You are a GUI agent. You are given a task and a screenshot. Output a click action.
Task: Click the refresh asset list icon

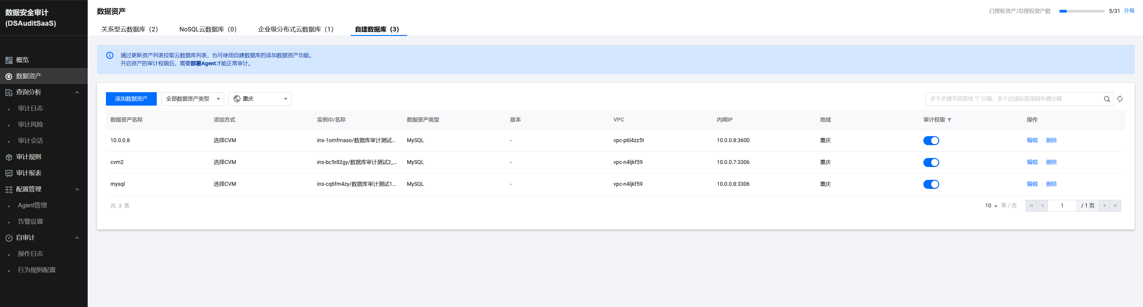(1120, 99)
